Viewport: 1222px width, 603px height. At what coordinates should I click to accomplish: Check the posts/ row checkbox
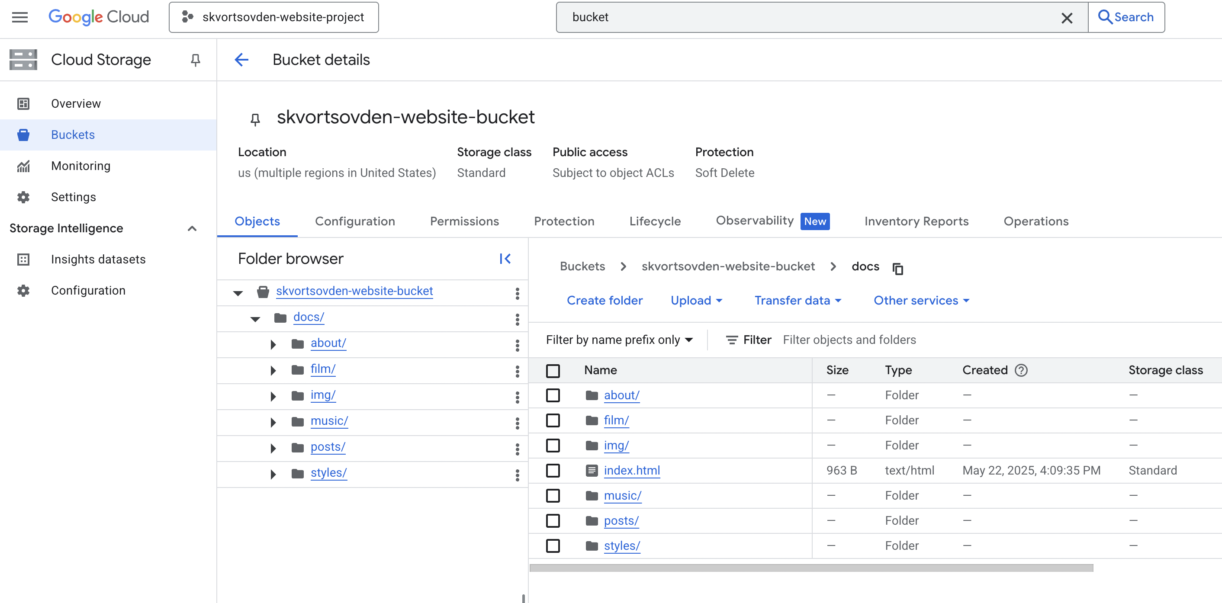coord(553,521)
